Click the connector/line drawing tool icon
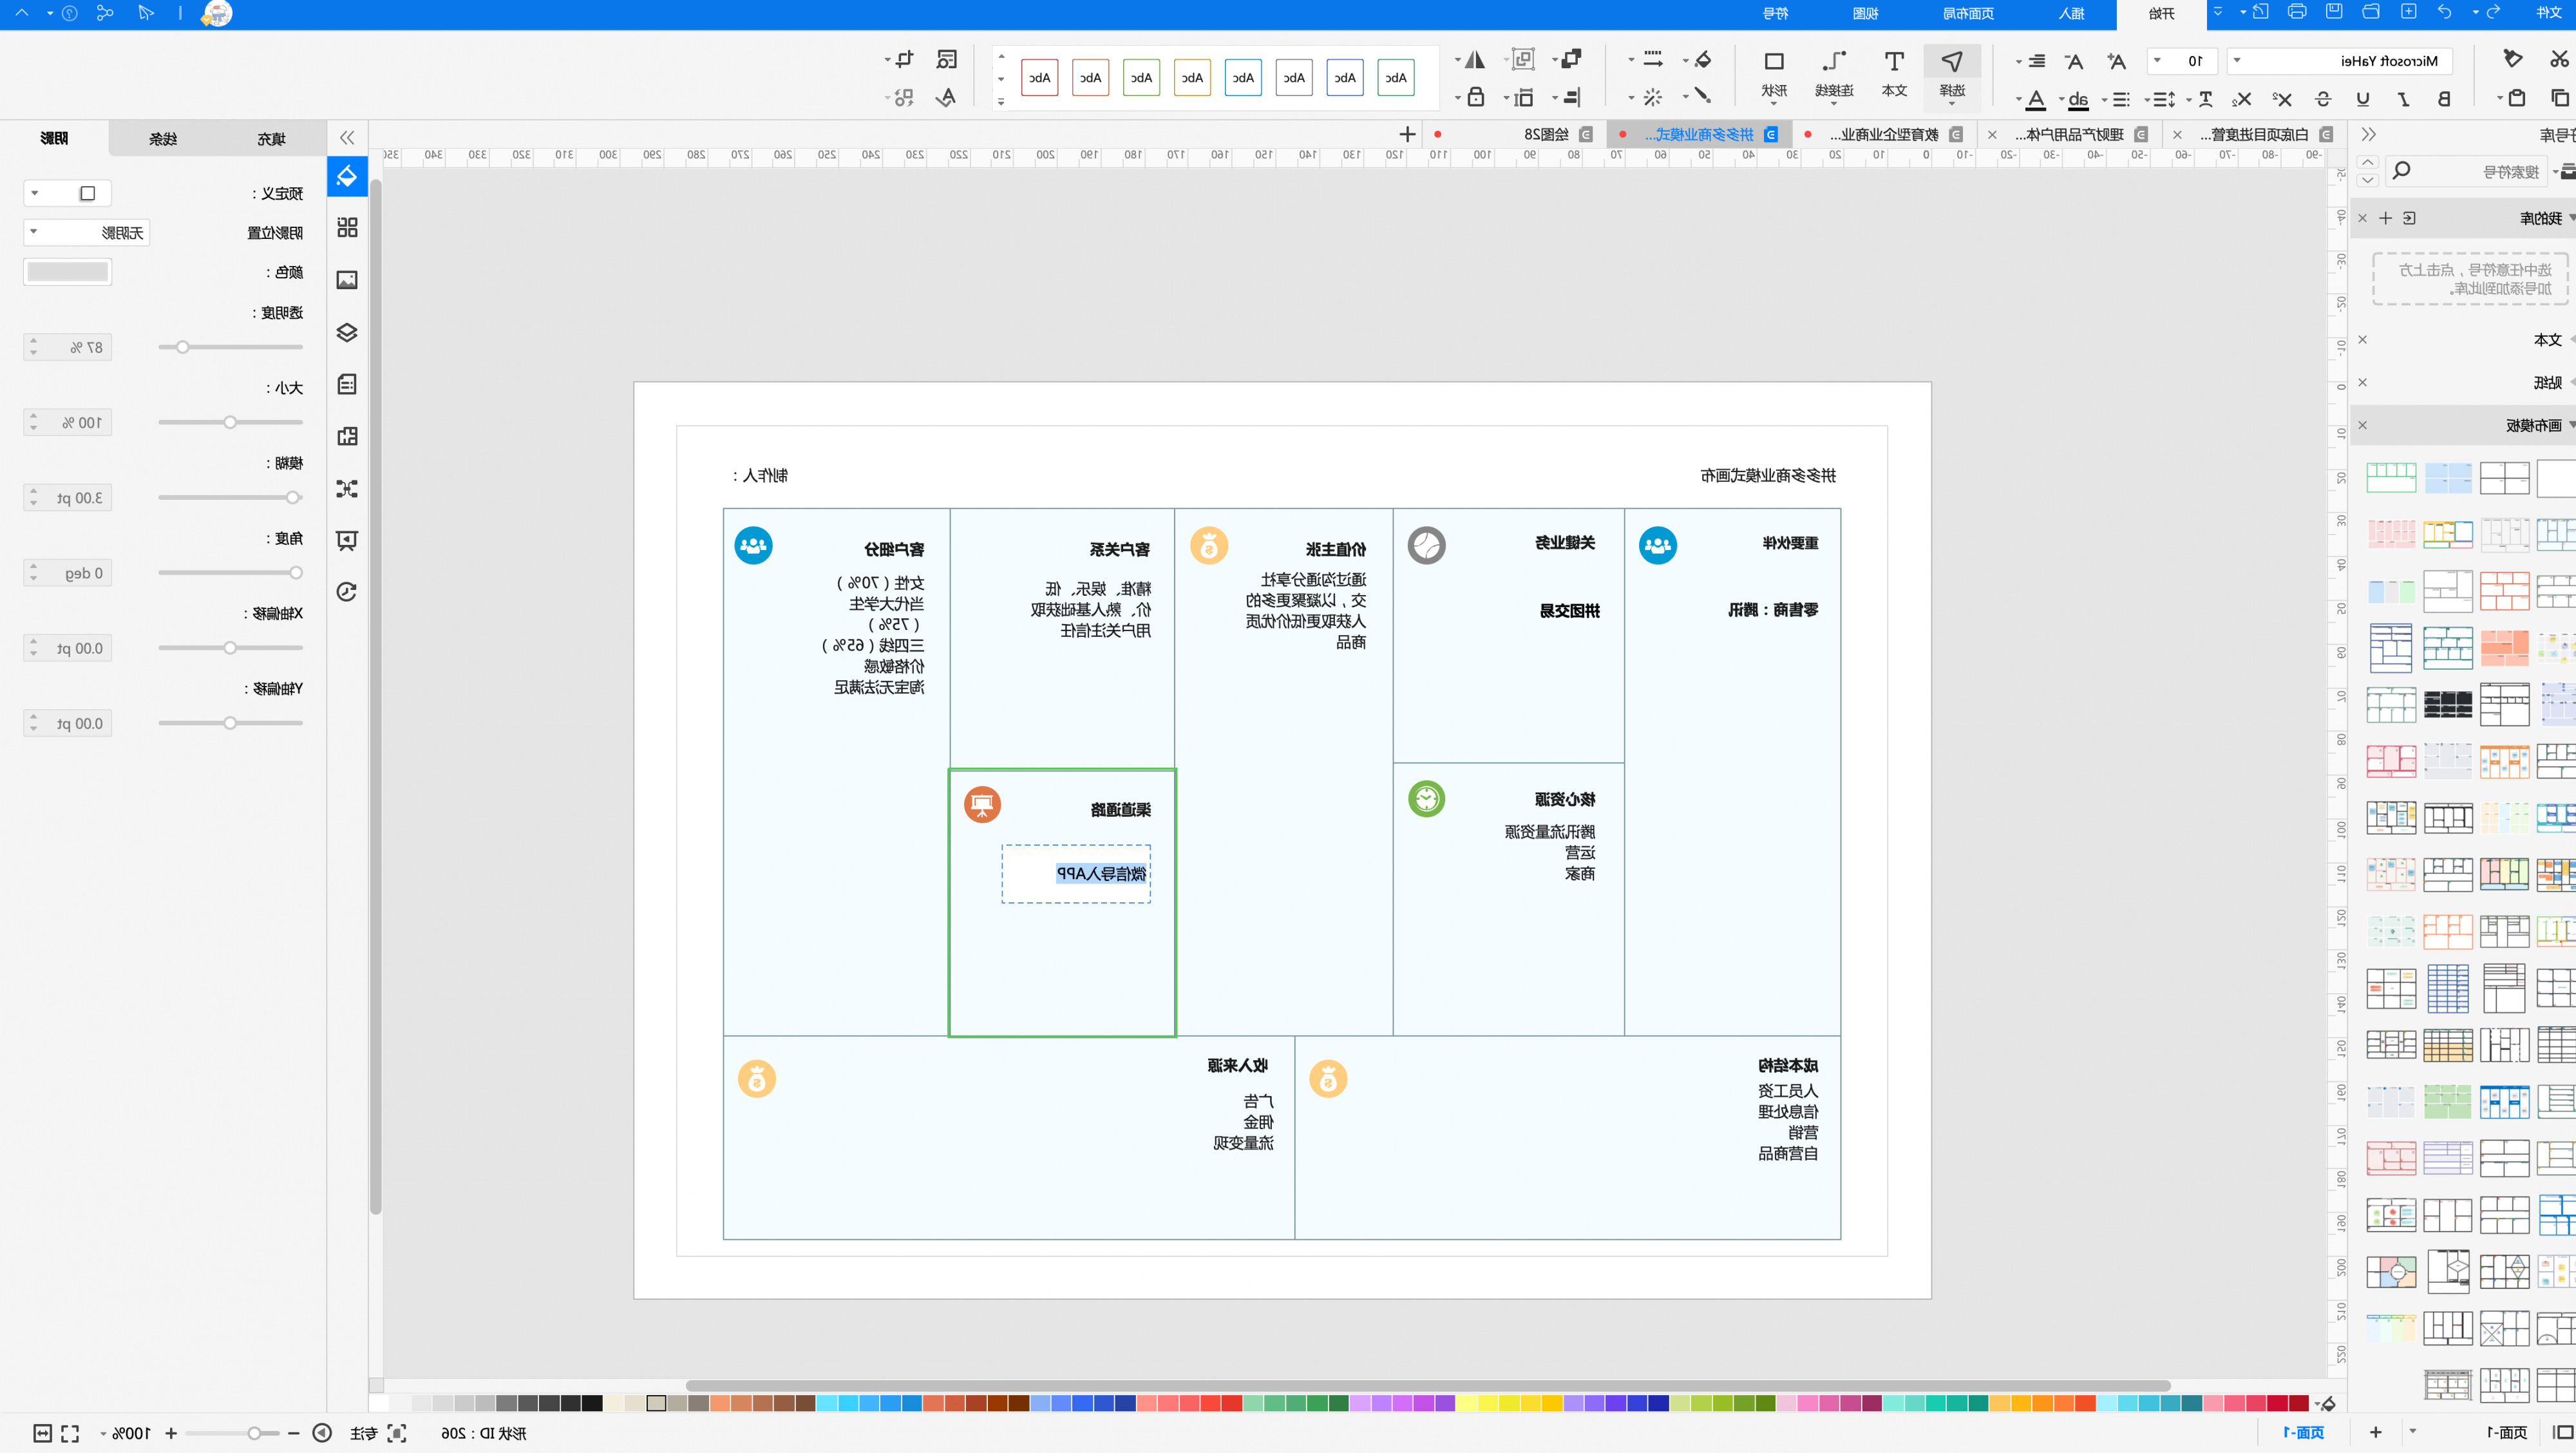The height and width of the screenshot is (1453, 2576). [x=1835, y=62]
